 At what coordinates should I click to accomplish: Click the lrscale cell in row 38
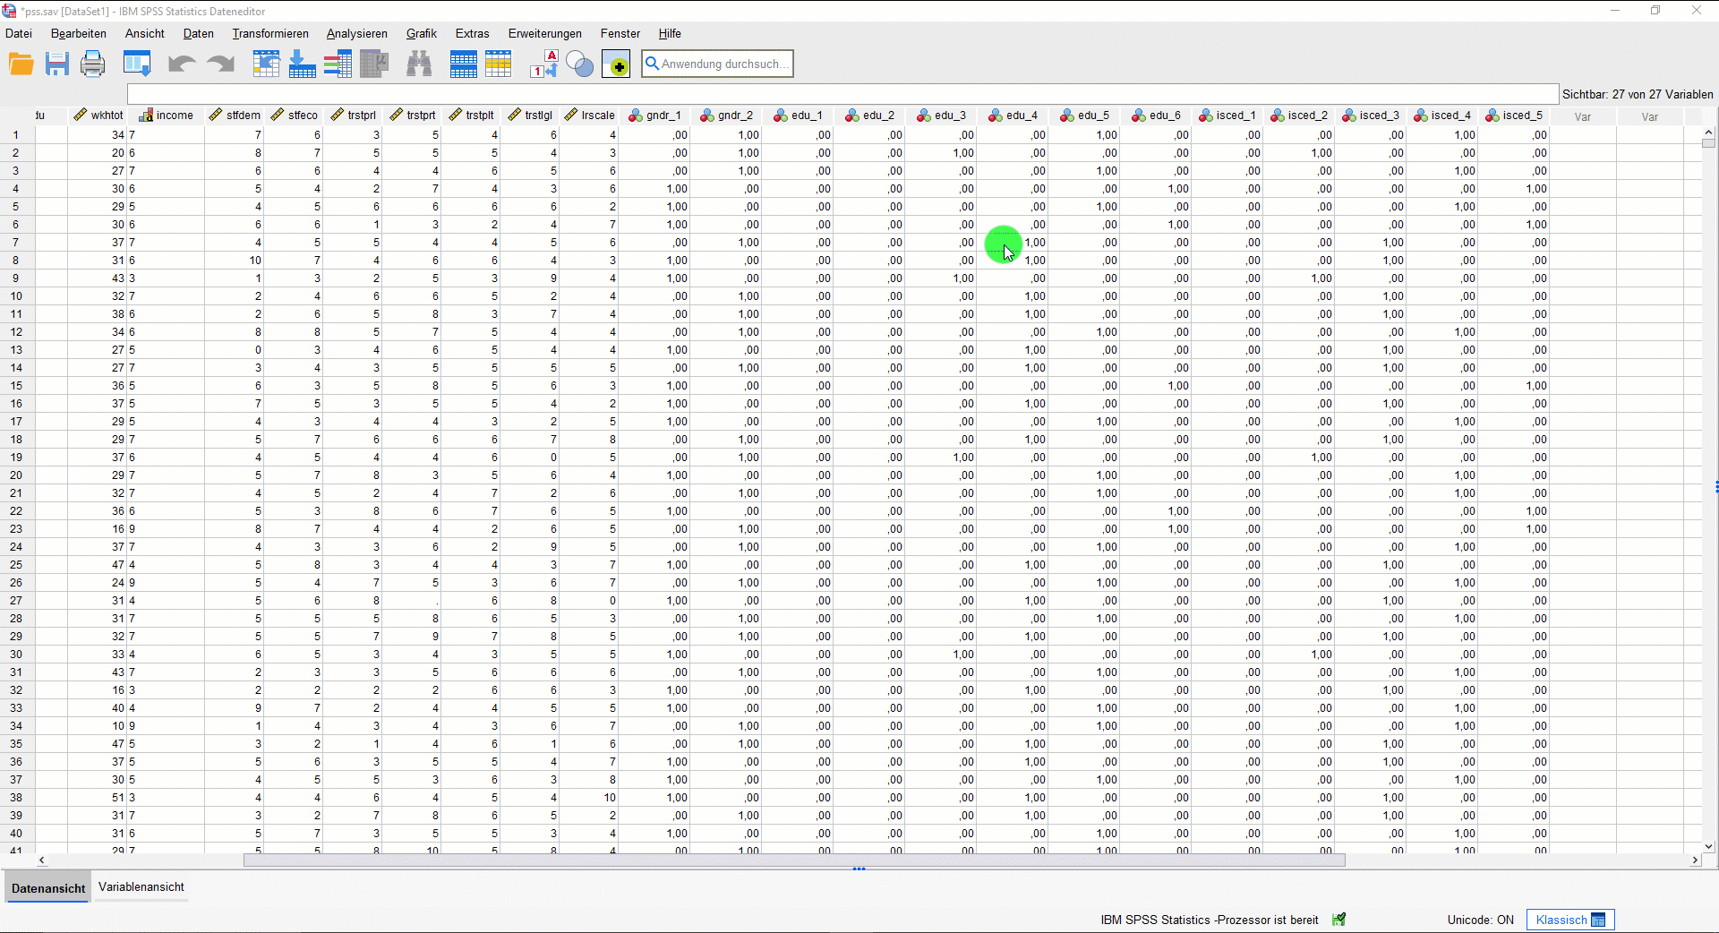click(x=589, y=798)
